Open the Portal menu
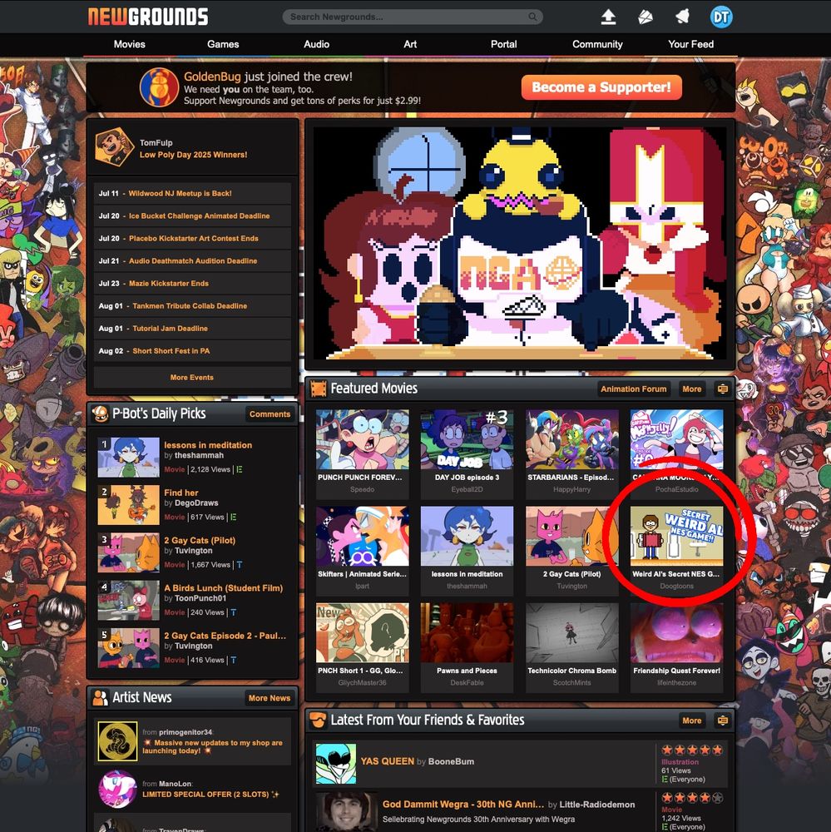This screenshot has width=831, height=832. click(503, 45)
